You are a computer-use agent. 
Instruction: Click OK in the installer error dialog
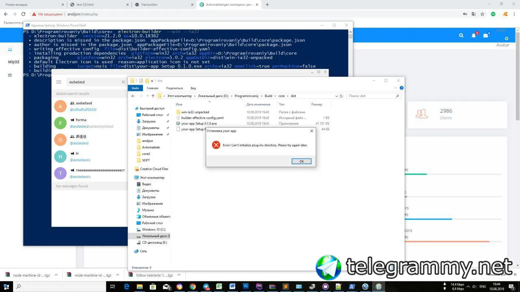point(301,161)
